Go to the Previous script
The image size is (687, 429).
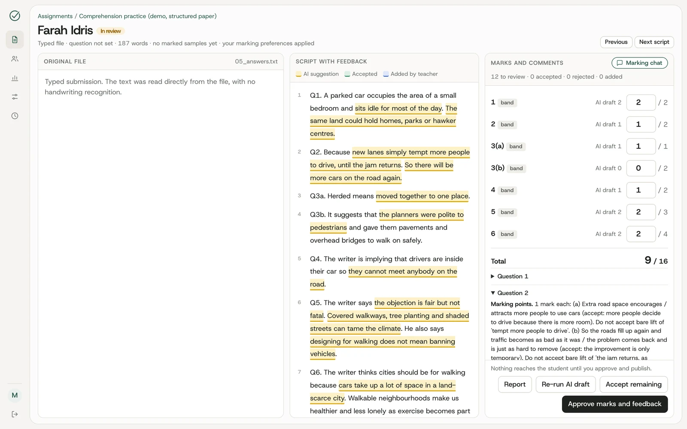616,42
